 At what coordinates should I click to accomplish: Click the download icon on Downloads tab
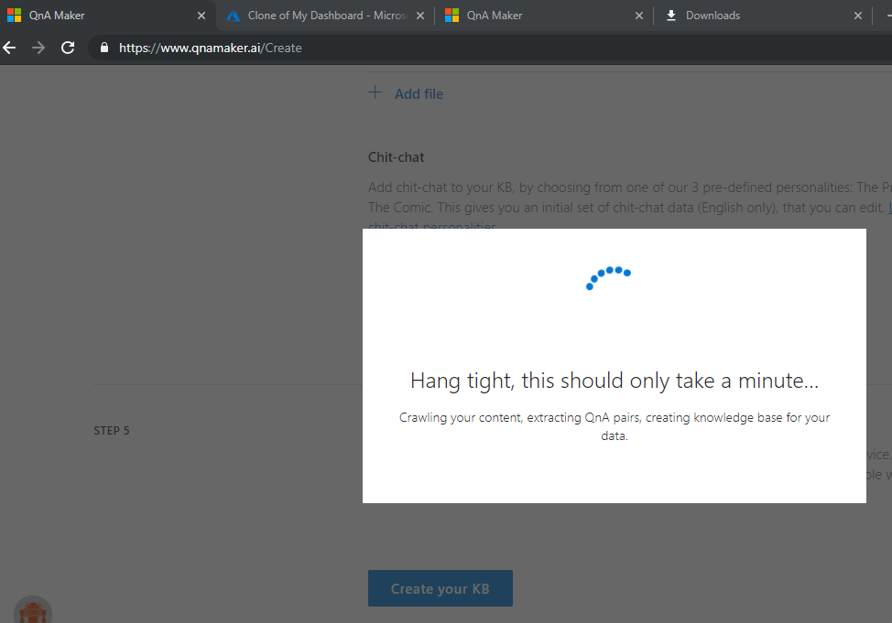click(671, 16)
